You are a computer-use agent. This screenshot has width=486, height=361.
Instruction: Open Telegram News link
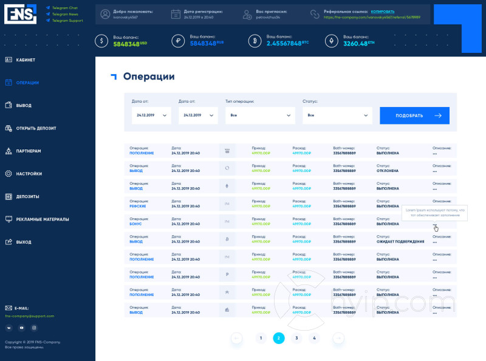pos(62,14)
